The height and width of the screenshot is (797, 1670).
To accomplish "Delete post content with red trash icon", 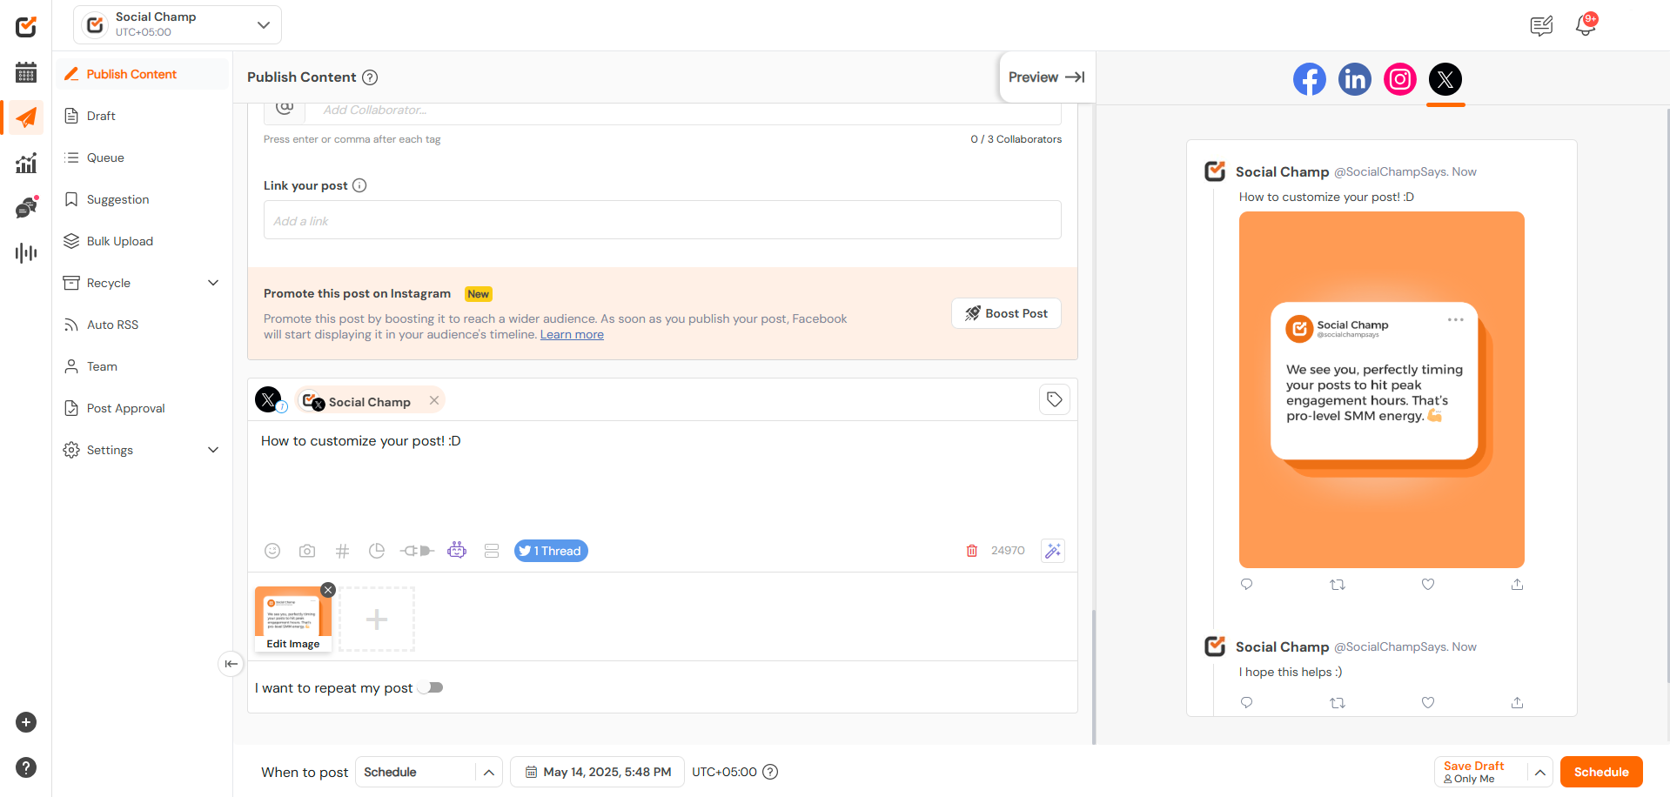I will coord(972,551).
